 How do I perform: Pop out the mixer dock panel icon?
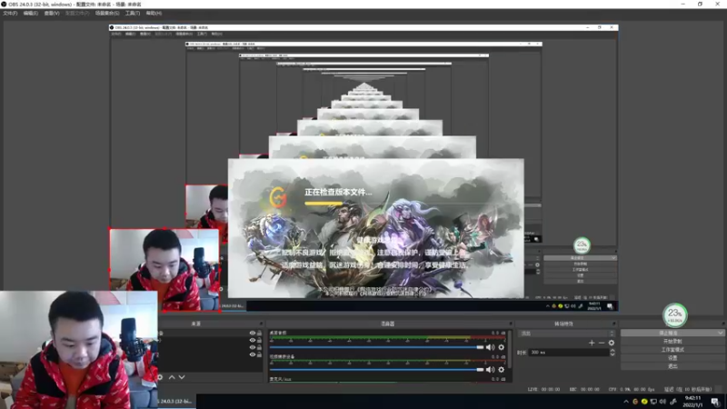[511, 324]
